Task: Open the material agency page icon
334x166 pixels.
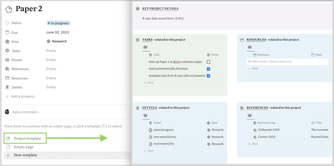Action: click(x=151, y=130)
